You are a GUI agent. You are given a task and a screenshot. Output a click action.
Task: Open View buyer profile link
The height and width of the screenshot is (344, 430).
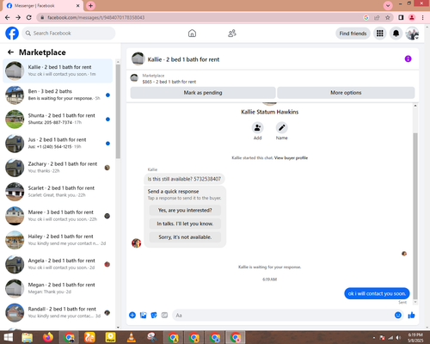[291, 157]
